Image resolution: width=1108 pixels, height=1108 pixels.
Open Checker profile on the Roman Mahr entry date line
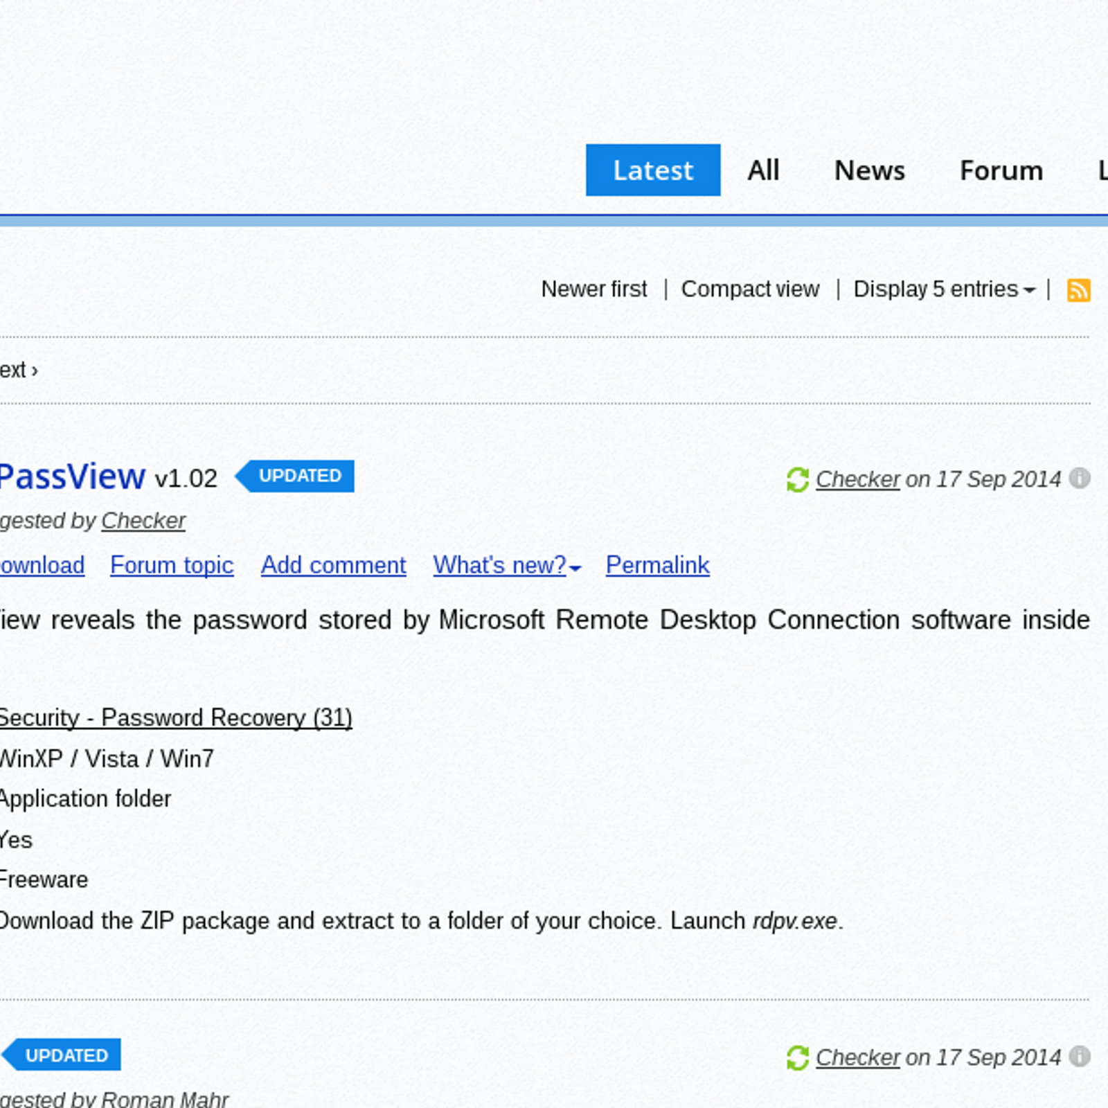point(857,1057)
